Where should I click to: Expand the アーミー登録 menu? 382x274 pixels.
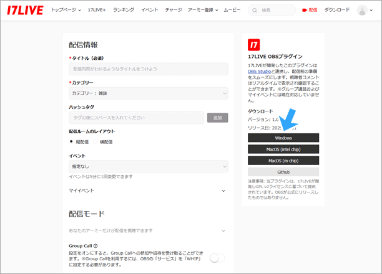coord(203,10)
